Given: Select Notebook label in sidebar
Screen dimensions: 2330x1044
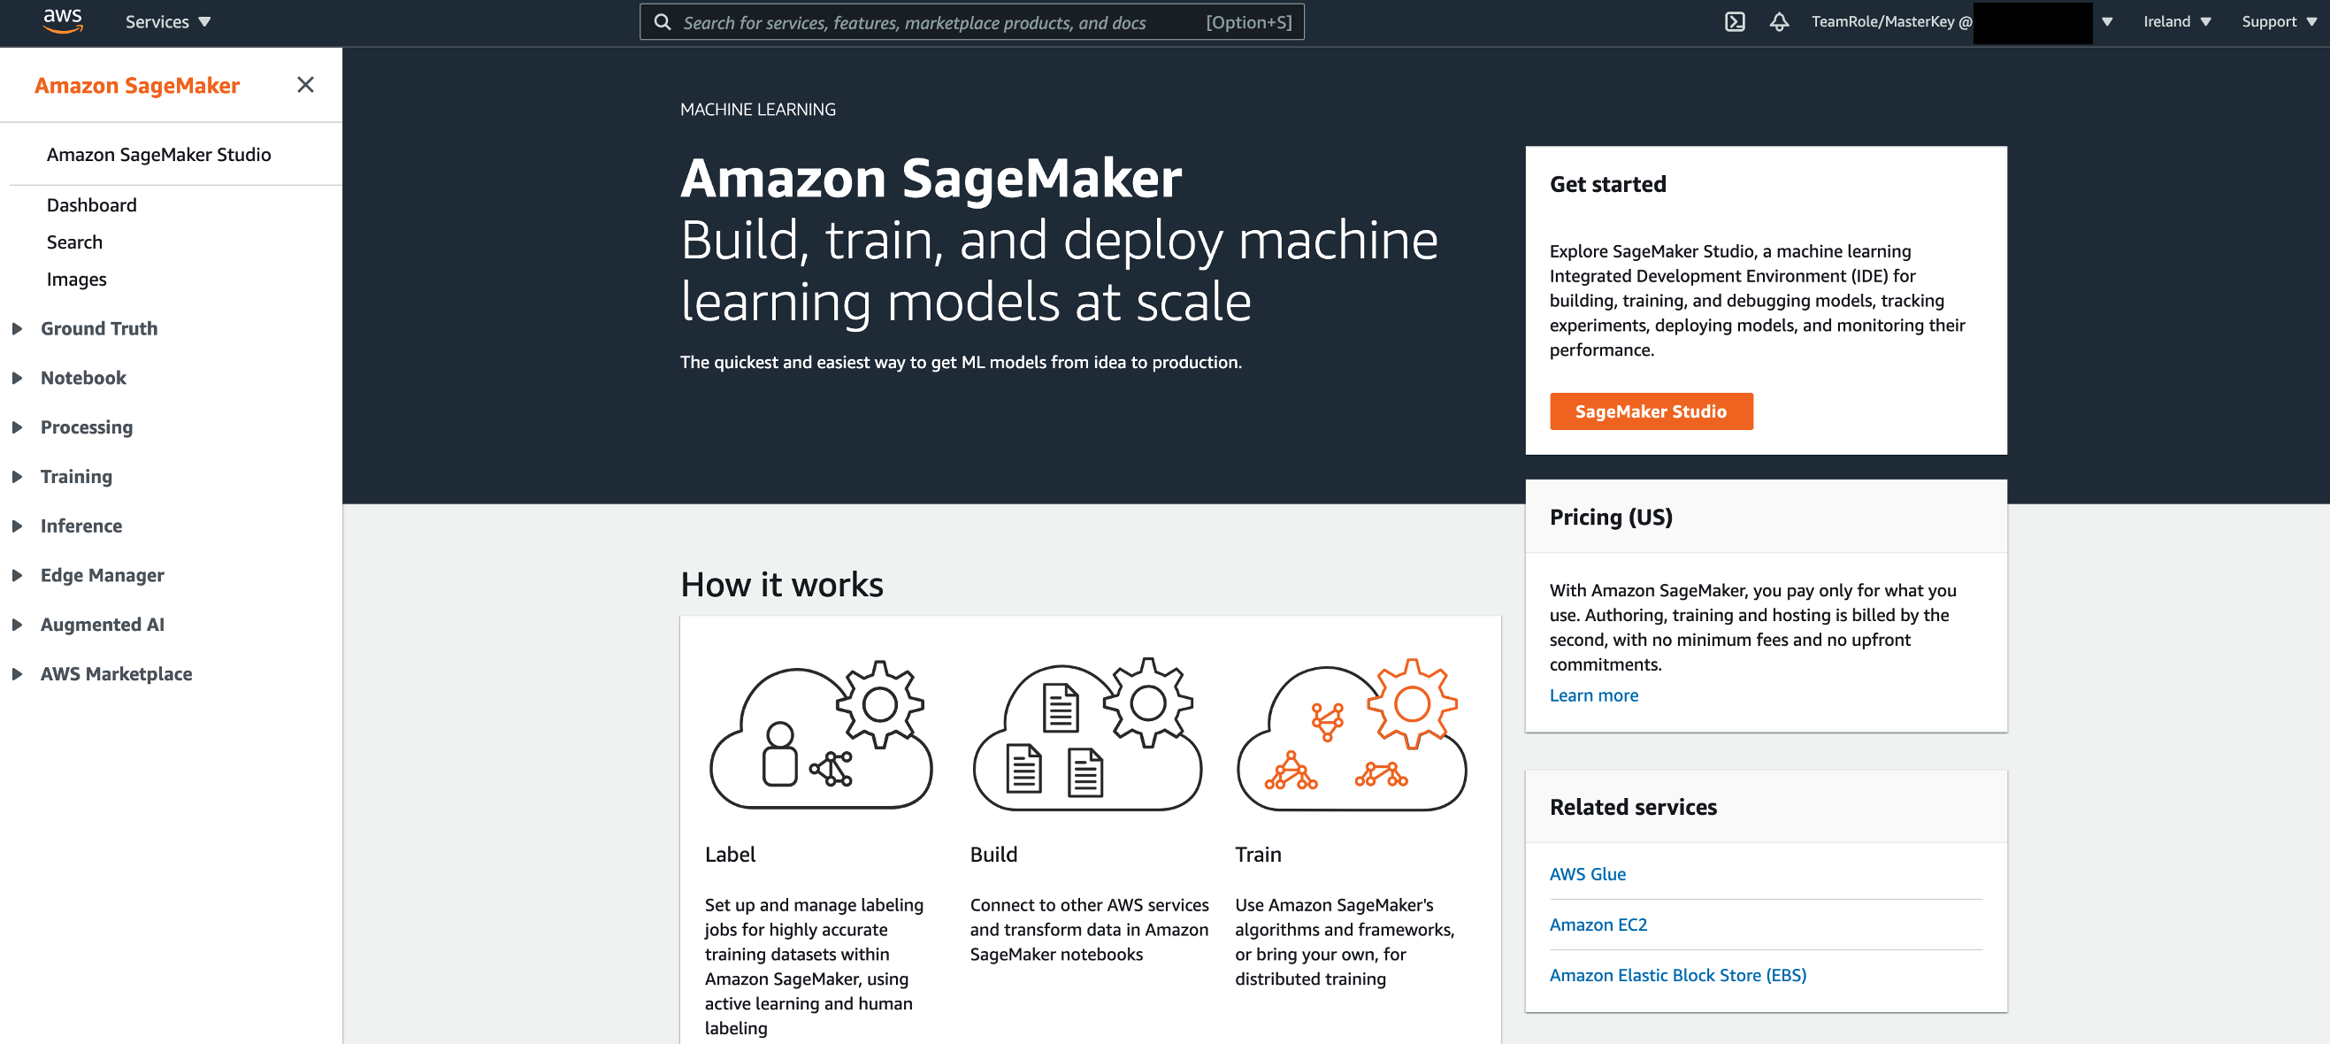Looking at the screenshot, I should 83,378.
